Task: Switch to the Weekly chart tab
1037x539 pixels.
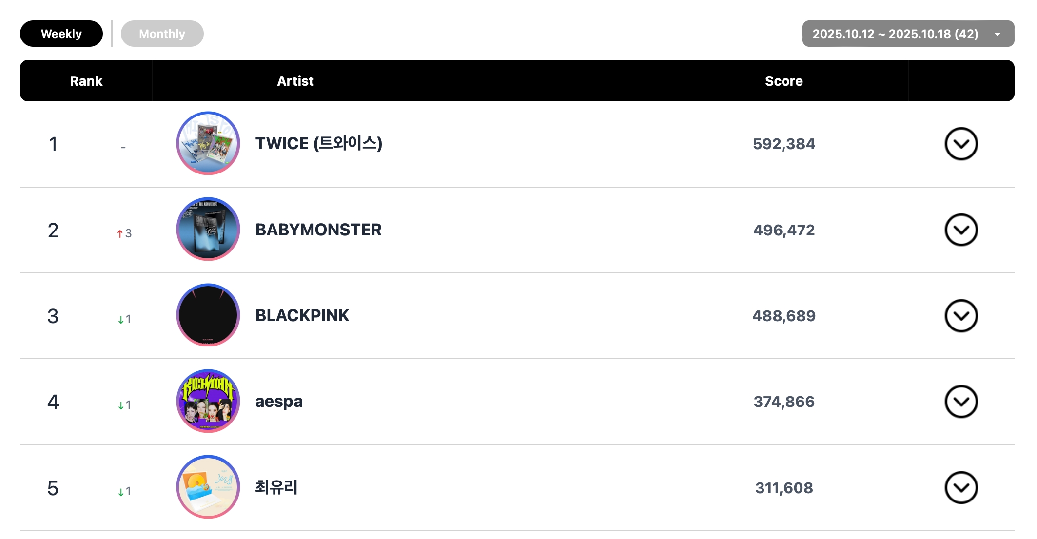Action: click(x=61, y=34)
